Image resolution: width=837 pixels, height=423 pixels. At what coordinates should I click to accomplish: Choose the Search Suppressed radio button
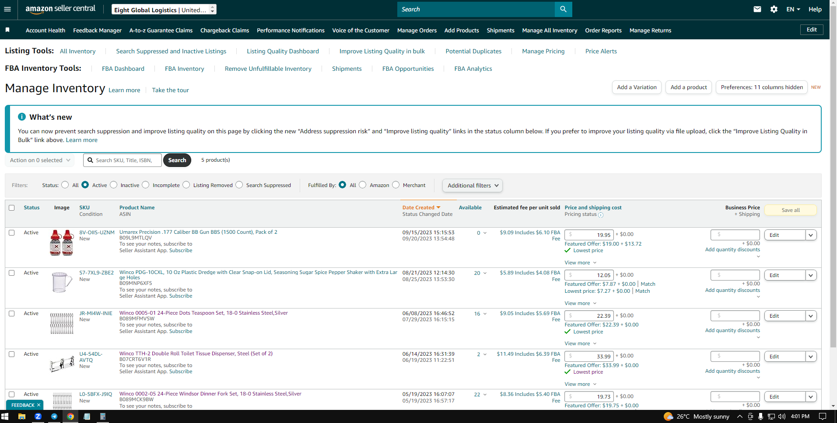239,185
